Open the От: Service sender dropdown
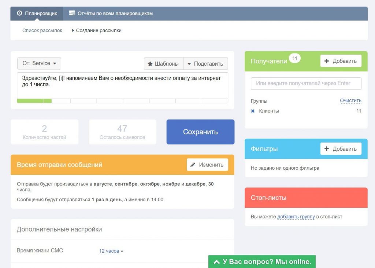This screenshot has height=268, width=375. point(39,63)
